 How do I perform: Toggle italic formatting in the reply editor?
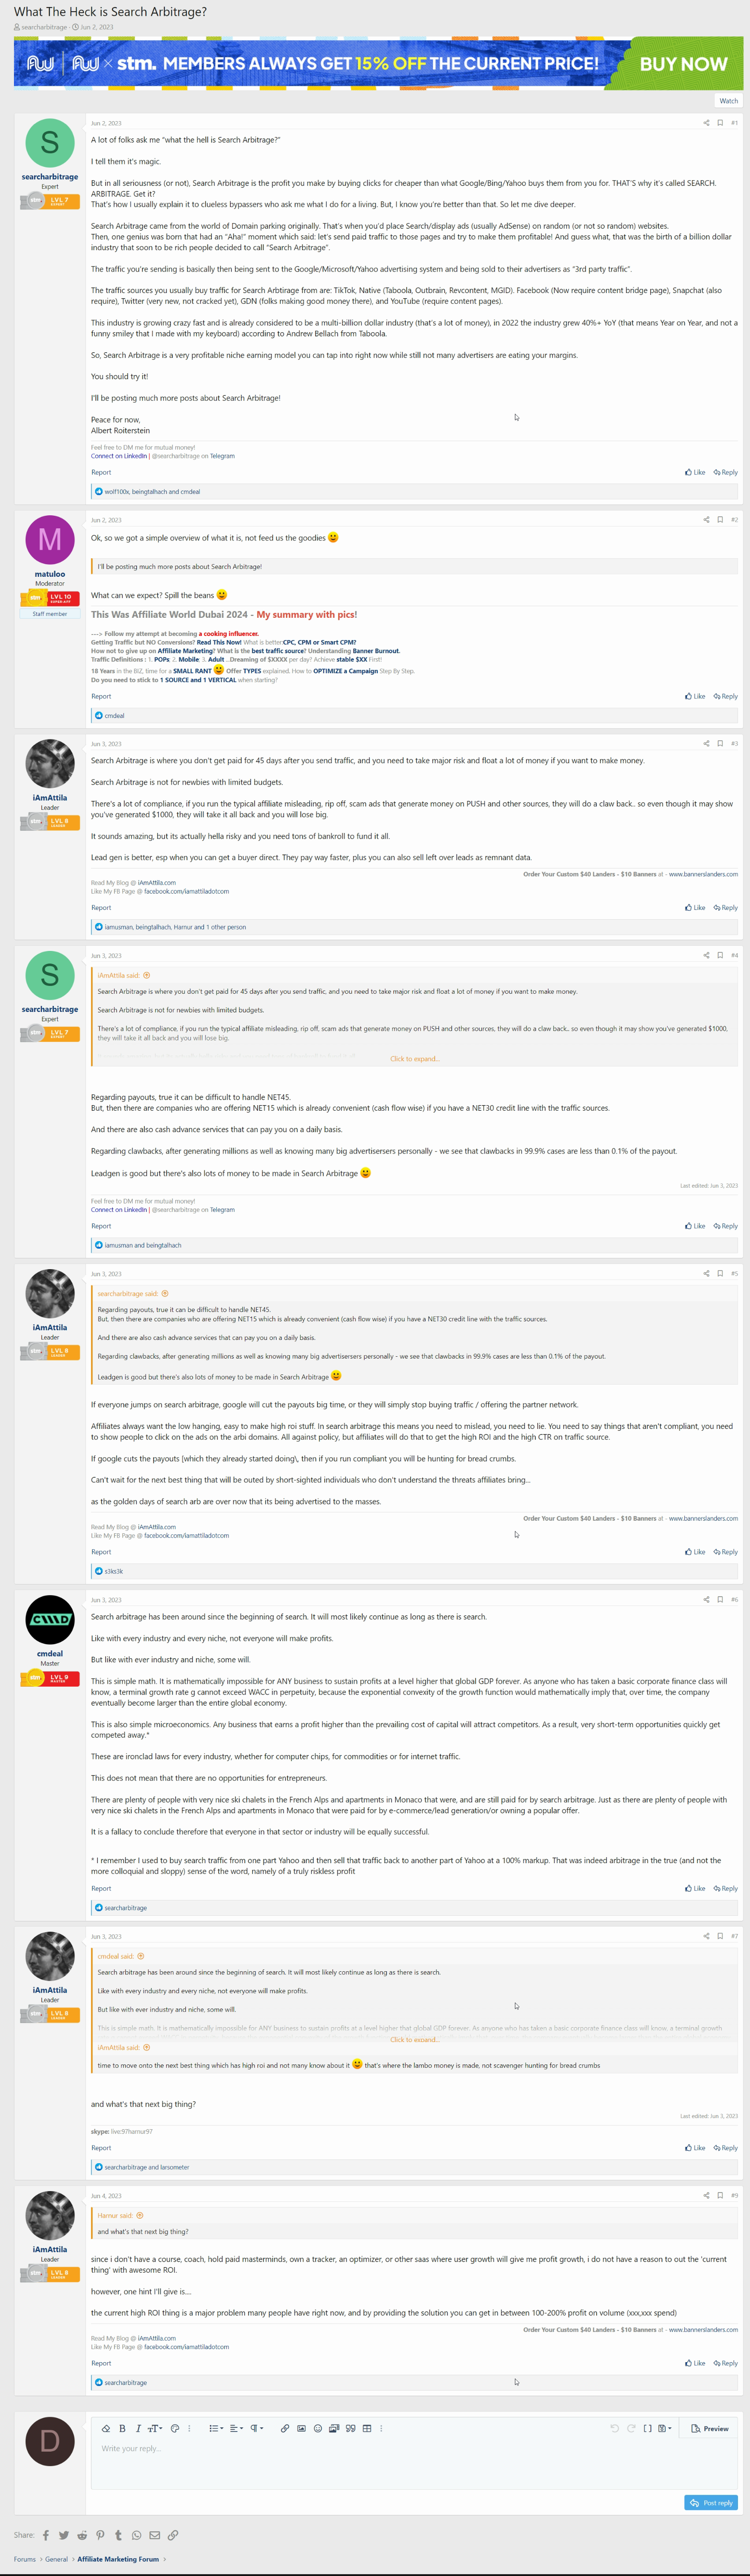point(138,2428)
